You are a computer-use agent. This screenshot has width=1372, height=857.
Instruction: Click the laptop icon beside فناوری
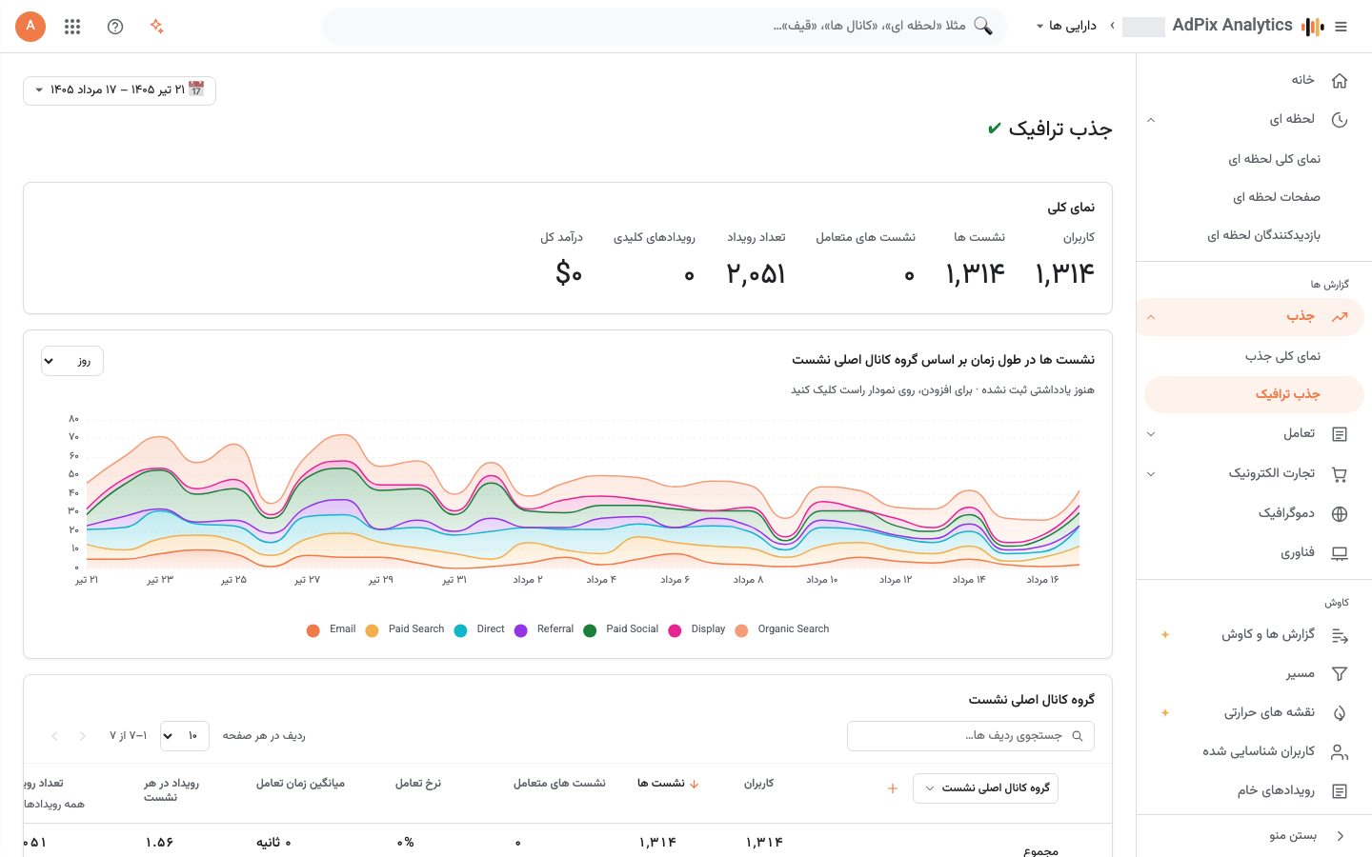point(1340,553)
